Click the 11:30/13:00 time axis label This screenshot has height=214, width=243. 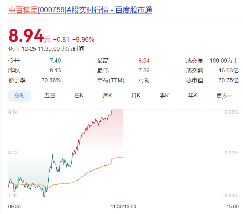(123, 207)
